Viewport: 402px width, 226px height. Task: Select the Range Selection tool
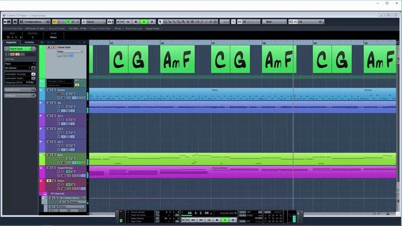[165, 22]
